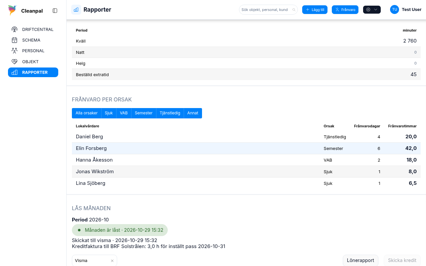Collapse the sidebar panel toggle icon
Viewport: 426px width, 266px height.
point(55,11)
